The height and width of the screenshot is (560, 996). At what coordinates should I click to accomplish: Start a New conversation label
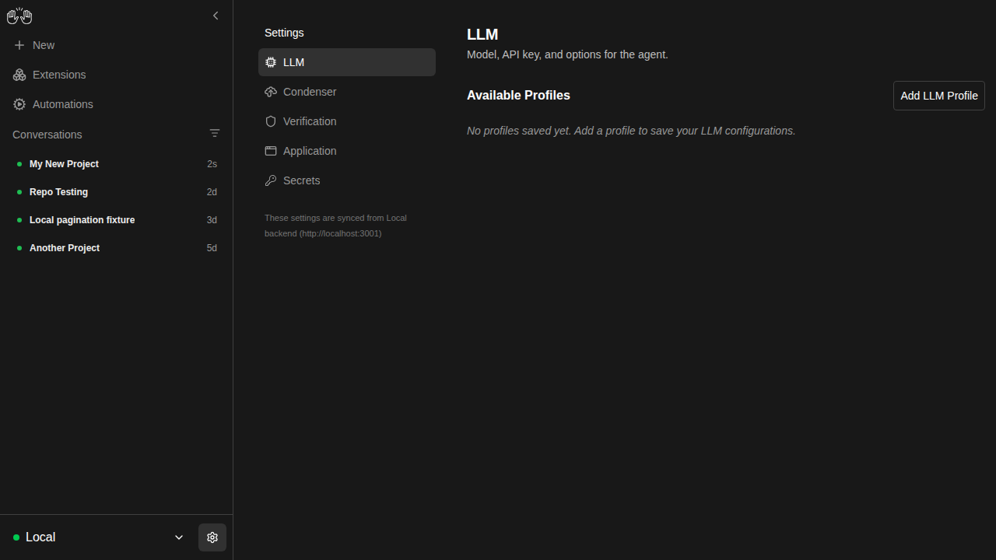coord(44,45)
